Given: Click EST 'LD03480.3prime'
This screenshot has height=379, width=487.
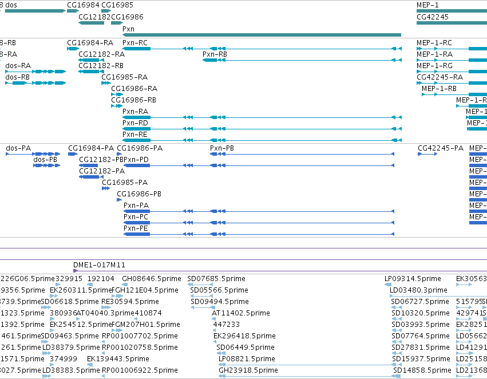Looking at the screenshot, I should (x=419, y=290).
